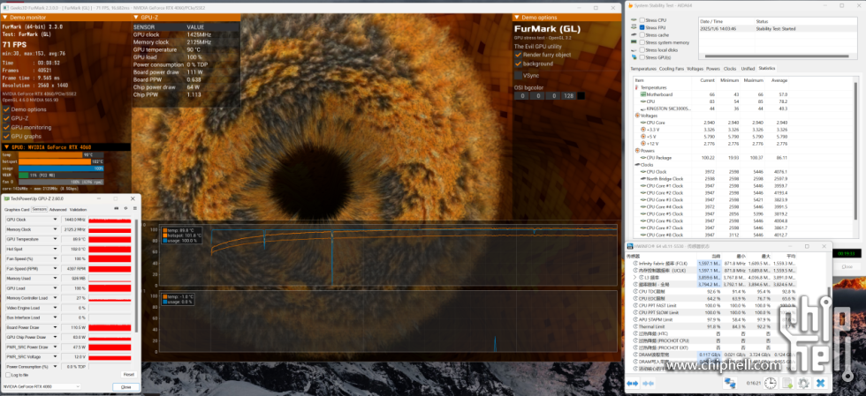Click GPU-Z refresh icon
Viewport: 866px width, 396px height.
point(125,208)
